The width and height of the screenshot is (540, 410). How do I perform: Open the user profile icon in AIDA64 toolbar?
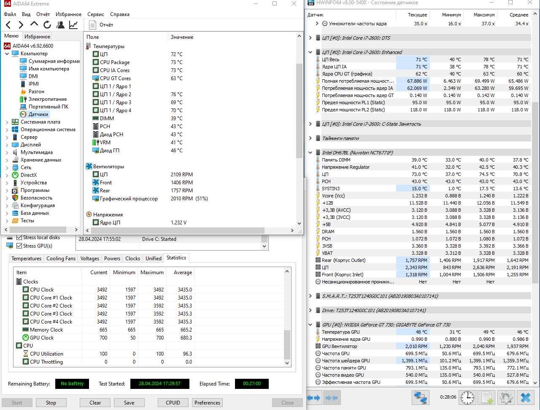point(60,25)
